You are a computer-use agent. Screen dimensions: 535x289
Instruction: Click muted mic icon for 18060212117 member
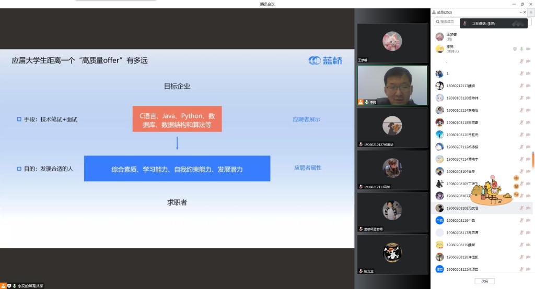pyautogui.click(x=521, y=86)
